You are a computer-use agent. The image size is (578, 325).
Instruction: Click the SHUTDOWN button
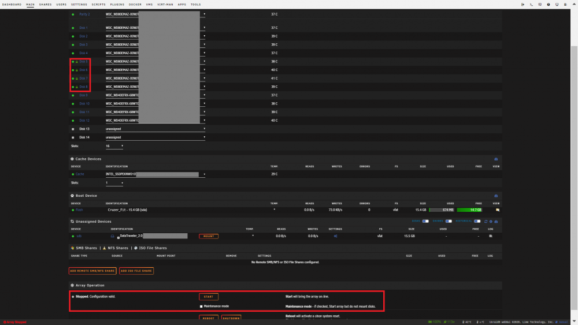[232, 318]
